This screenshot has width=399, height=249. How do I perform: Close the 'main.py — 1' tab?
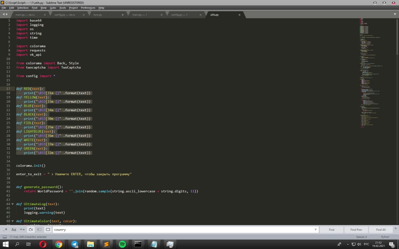click(161, 15)
